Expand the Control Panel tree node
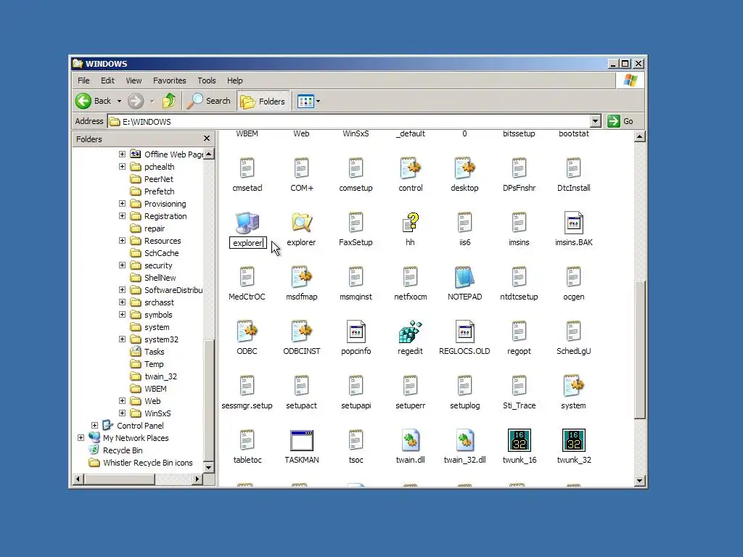 [95, 425]
